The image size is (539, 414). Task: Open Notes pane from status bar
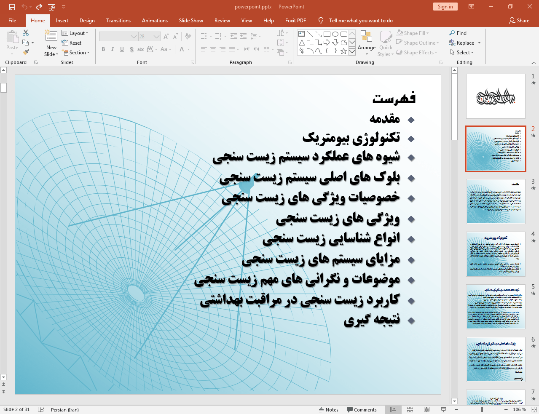(329, 409)
